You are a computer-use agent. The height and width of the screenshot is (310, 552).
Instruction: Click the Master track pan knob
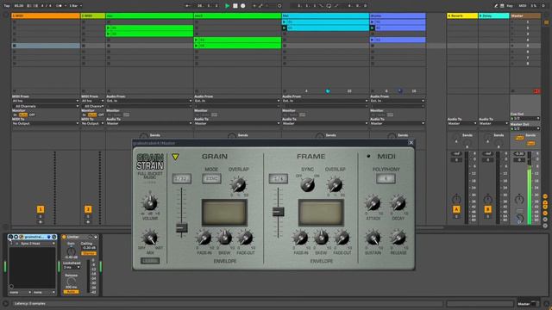tap(519, 200)
